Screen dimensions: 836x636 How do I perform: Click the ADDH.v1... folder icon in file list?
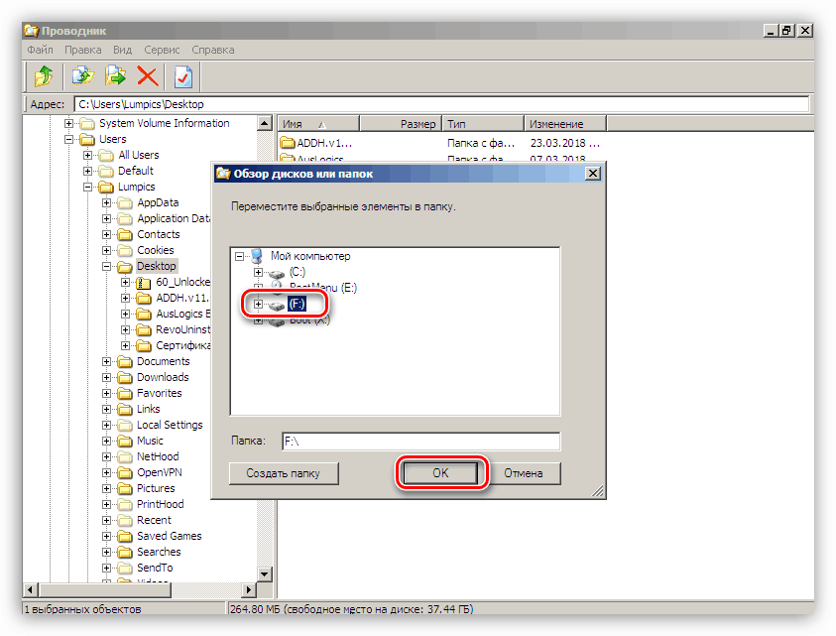point(288,143)
